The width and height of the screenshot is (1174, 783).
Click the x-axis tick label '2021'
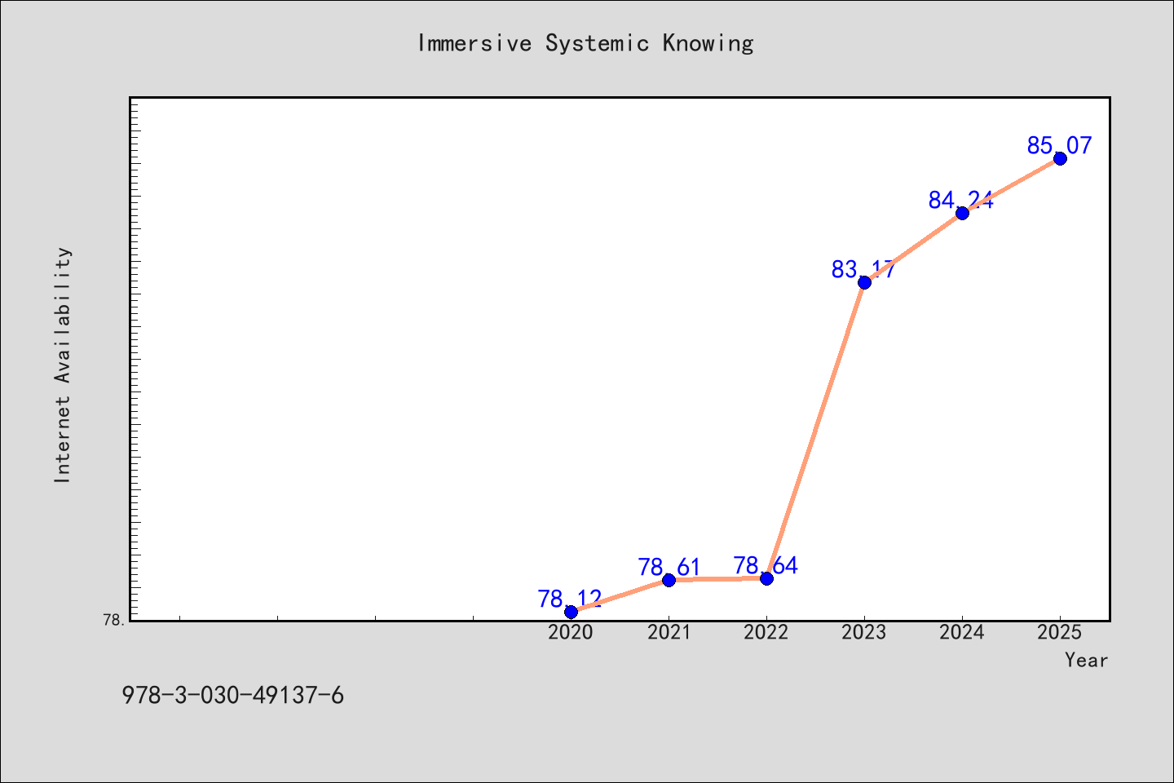669,632
